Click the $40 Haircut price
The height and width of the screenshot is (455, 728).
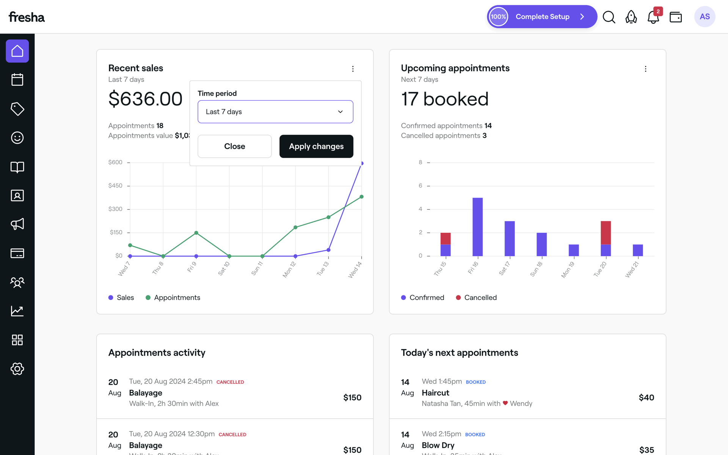(x=646, y=397)
